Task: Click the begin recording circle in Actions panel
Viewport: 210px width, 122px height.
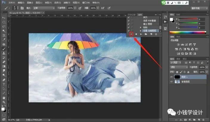Action: pos(136,34)
